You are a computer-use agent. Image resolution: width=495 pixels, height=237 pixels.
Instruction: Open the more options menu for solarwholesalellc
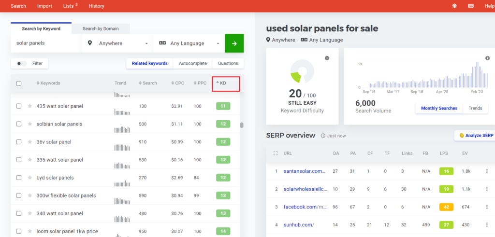coord(486,189)
